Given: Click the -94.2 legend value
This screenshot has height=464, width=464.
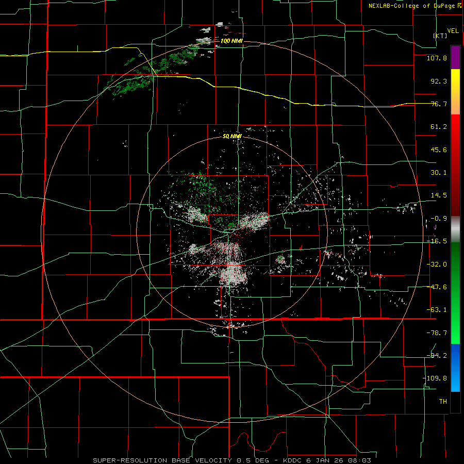Looking at the screenshot, I should (x=437, y=355).
